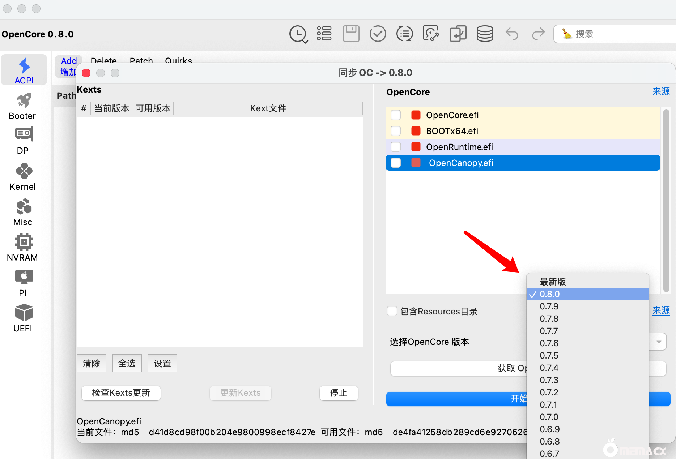Pick version 0.7.5 in the dropdown
Screen dimensions: 676x459
tap(549, 356)
